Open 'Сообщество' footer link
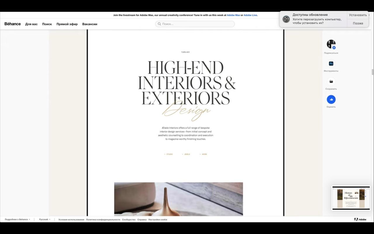Screen dimensions: 374x234 (129, 219)
